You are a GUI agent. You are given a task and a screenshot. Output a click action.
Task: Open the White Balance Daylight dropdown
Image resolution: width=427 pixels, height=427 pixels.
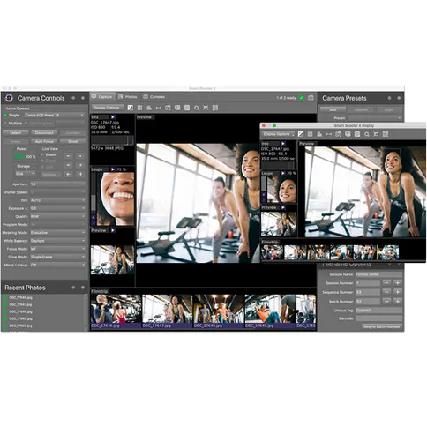coord(58,241)
